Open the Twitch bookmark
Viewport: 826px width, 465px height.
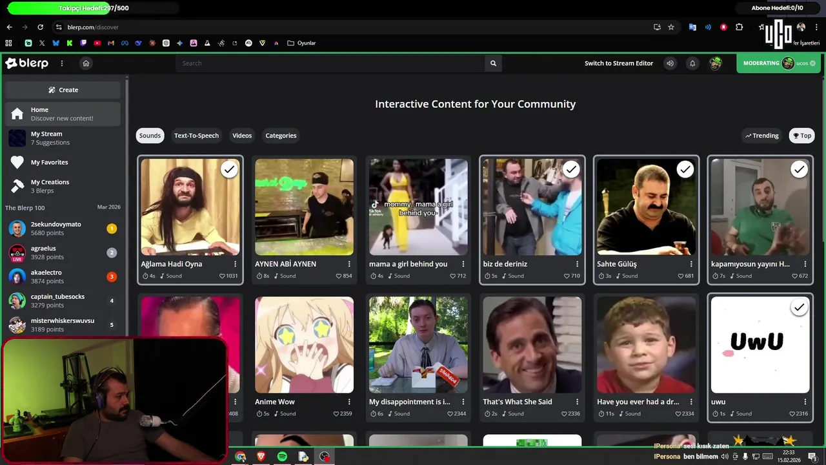pos(83,43)
